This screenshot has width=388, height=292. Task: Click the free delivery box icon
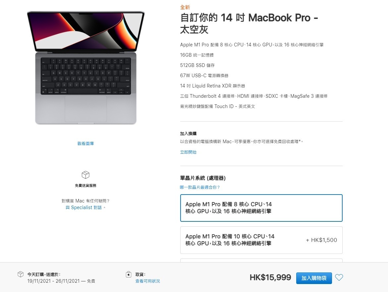(85, 175)
